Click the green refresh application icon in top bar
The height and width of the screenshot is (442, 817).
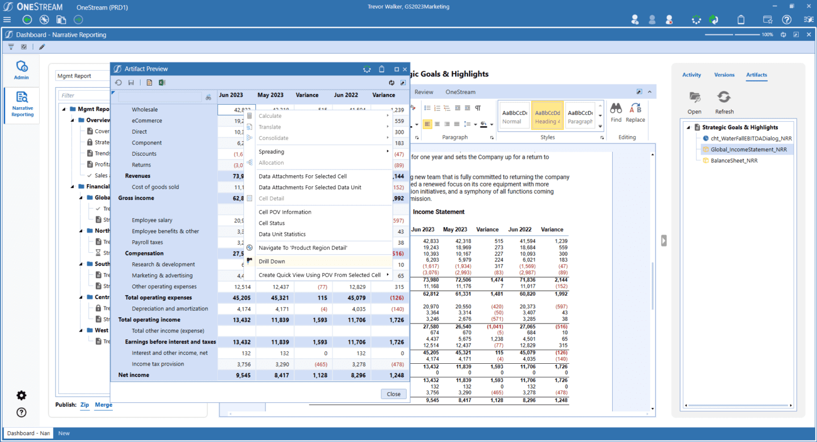click(x=714, y=20)
